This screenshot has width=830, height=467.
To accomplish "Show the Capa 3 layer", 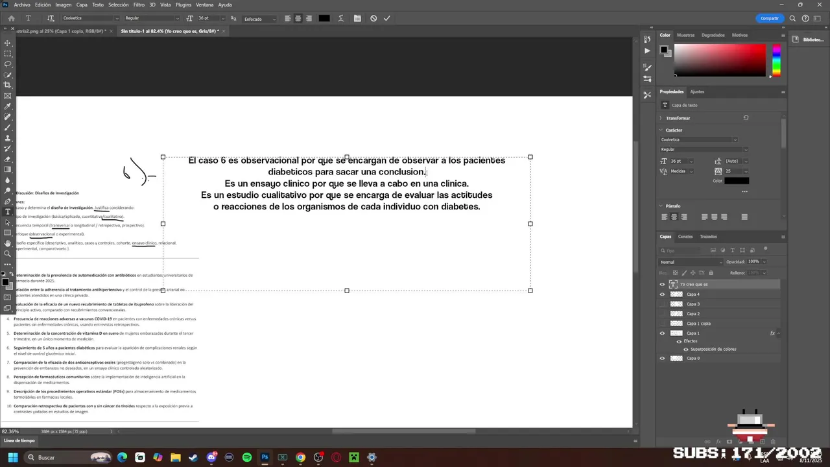I will 662,304.
